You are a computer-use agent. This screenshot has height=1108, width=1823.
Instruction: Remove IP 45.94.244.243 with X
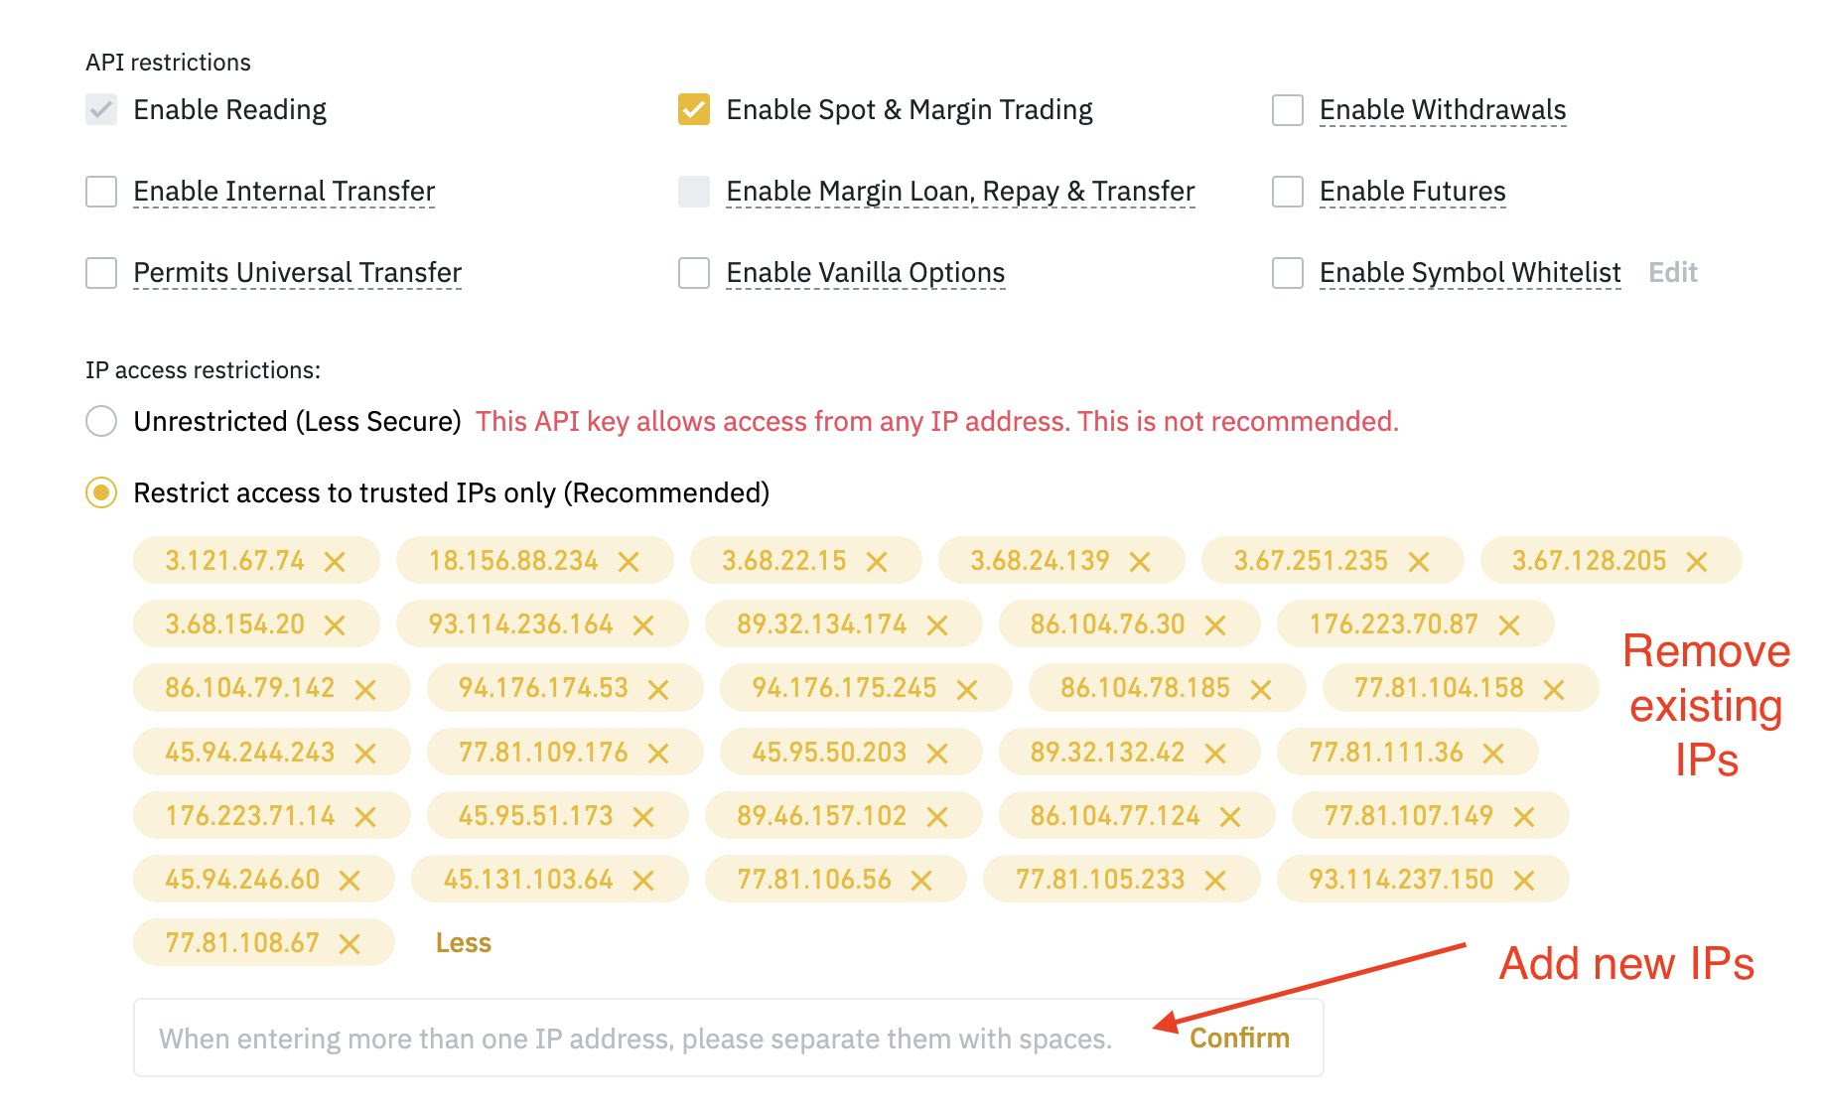pyautogui.click(x=365, y=754)
